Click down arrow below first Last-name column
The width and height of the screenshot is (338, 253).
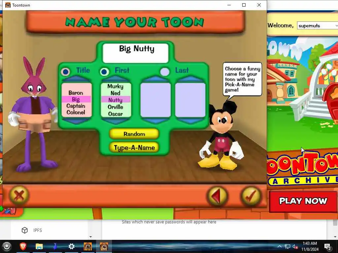click(155, 121)
